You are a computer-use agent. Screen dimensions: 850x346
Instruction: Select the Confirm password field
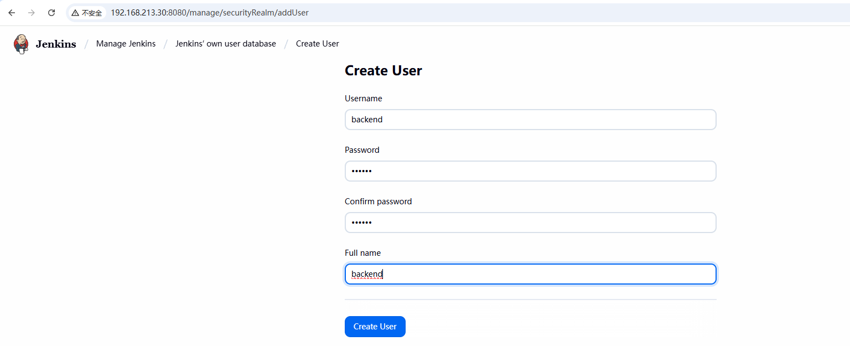[530, 223]
